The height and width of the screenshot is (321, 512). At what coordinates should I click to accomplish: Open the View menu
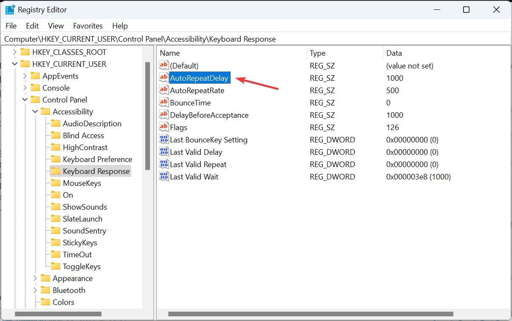point(56,26)
